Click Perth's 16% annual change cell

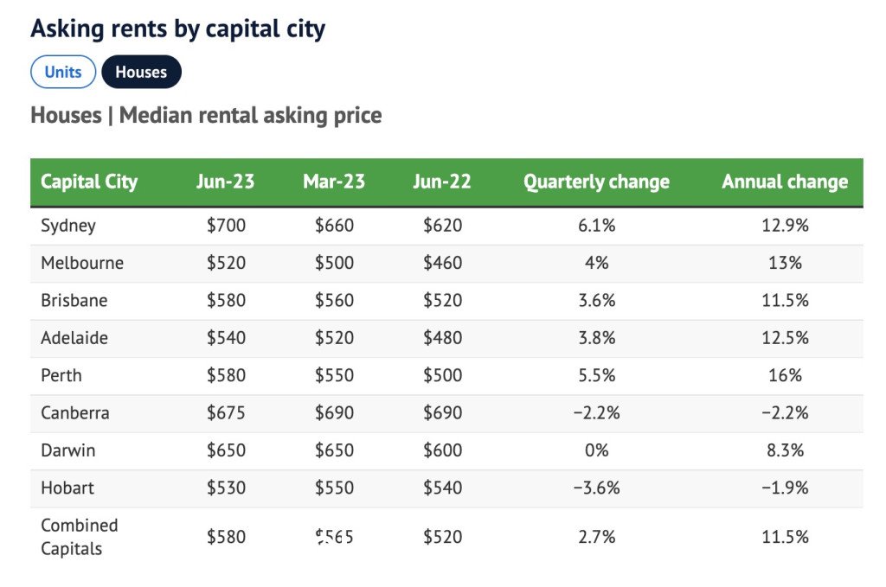[785, 375]
